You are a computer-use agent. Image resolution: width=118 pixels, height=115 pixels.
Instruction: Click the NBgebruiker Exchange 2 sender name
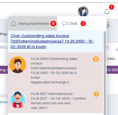click(50, 82)
